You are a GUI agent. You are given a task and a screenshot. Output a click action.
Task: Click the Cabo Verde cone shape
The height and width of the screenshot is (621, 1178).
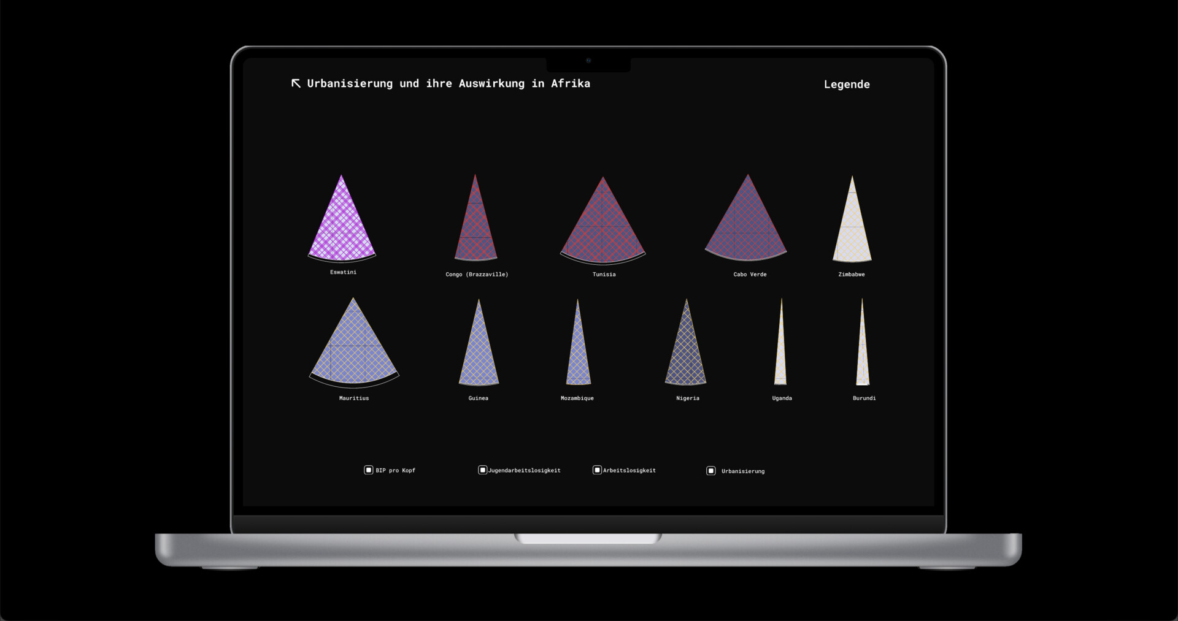point(747,221)
